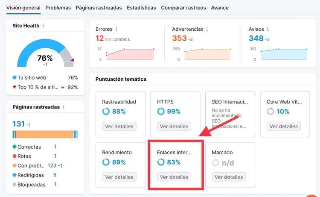320x197 pixels.
Task: Click the Rastreabilidad 88% donut icon
Action: 106,112
